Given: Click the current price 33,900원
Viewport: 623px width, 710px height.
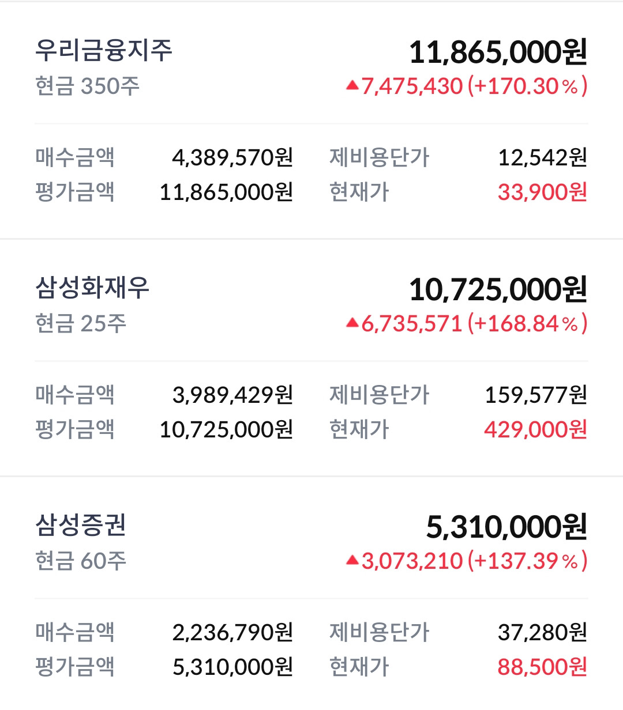Looking at the screenshot, I should click(543, 192).
